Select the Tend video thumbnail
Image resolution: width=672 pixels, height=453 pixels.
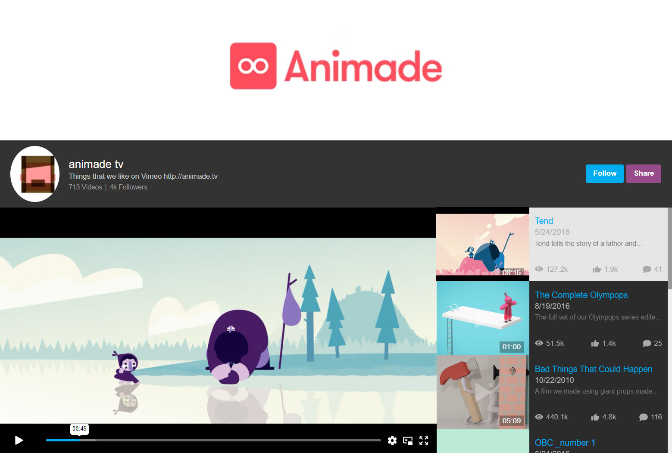pyautogui.click(x=483, y=245)
